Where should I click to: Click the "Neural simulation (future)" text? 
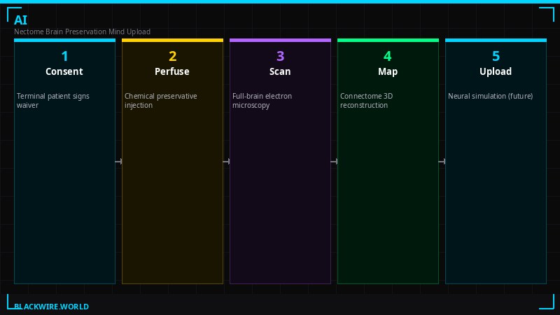(490, 96)
